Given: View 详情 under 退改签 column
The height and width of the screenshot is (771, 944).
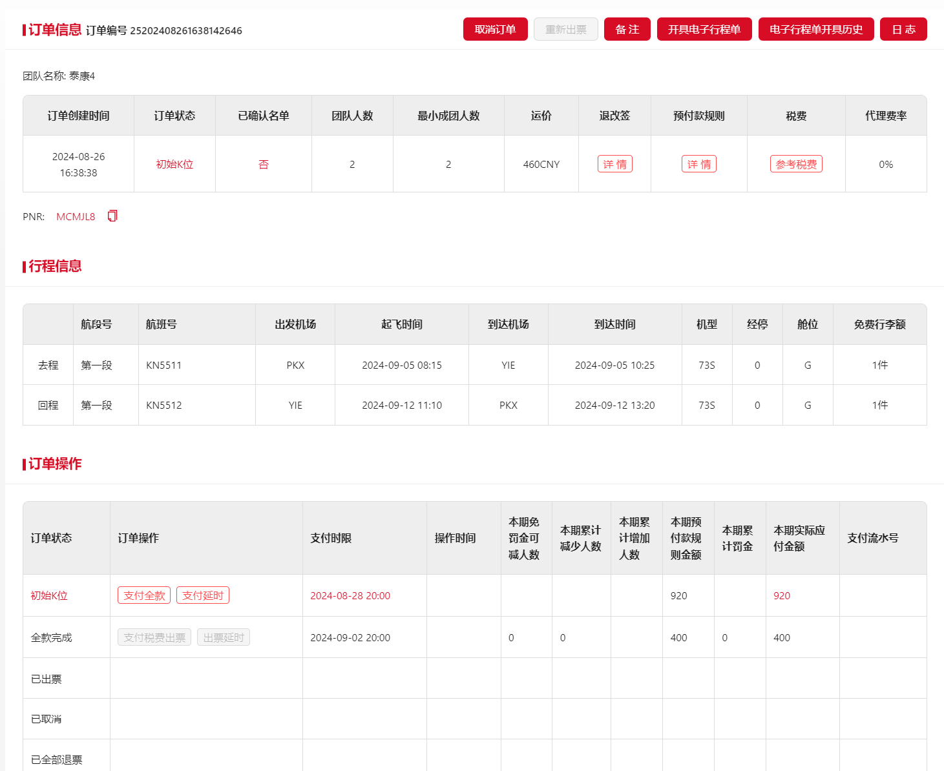Looking at the screenshot, I should [614, 164].
